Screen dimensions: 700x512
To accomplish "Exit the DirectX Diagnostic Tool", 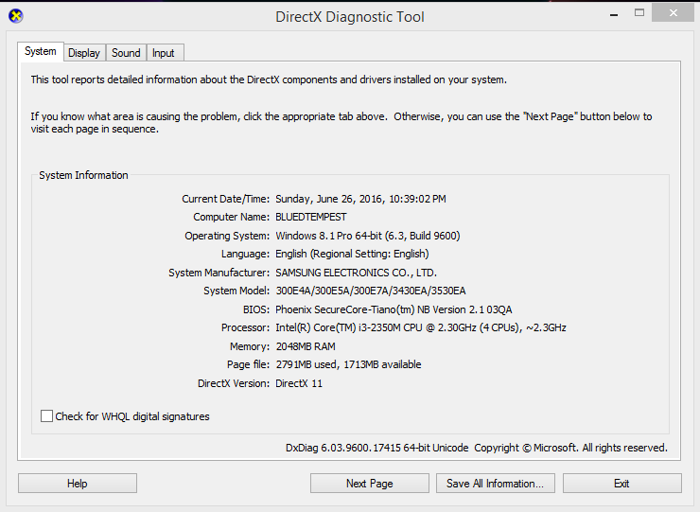I will tap(621, 484).
